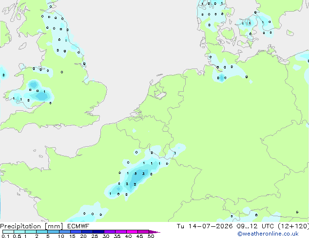This screenshot has height=238, width=309.
Task: Click the 'Tu 14-07-2026' date text
Action: click(205, 226)
